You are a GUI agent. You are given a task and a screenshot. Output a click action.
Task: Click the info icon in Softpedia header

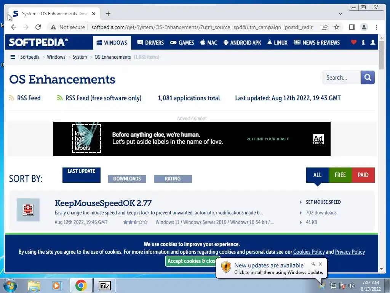pos(363,42)
